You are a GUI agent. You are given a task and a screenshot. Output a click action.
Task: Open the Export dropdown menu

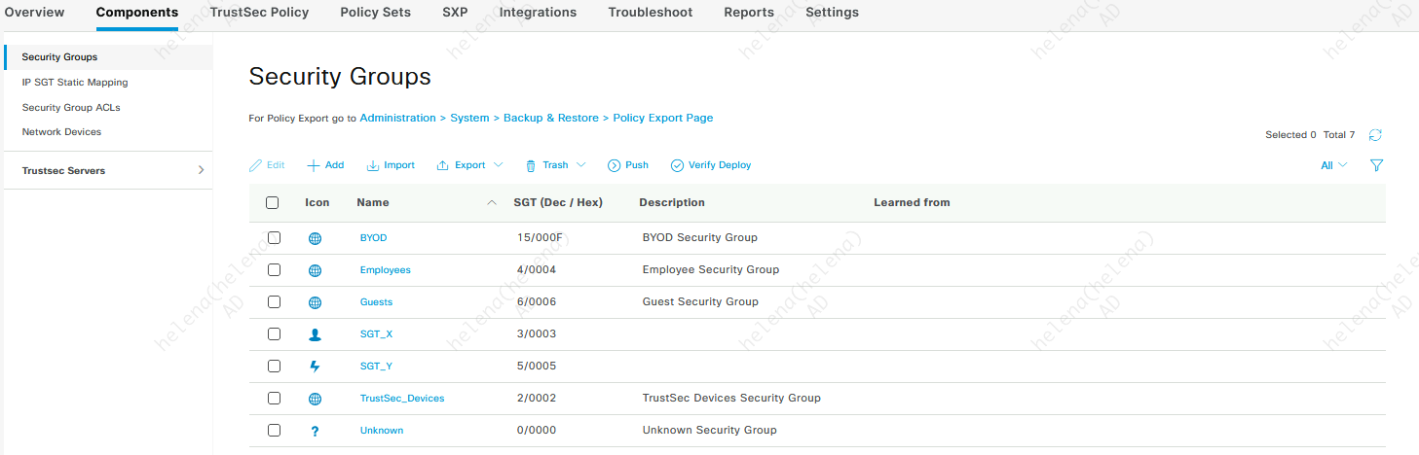point(469,165)
